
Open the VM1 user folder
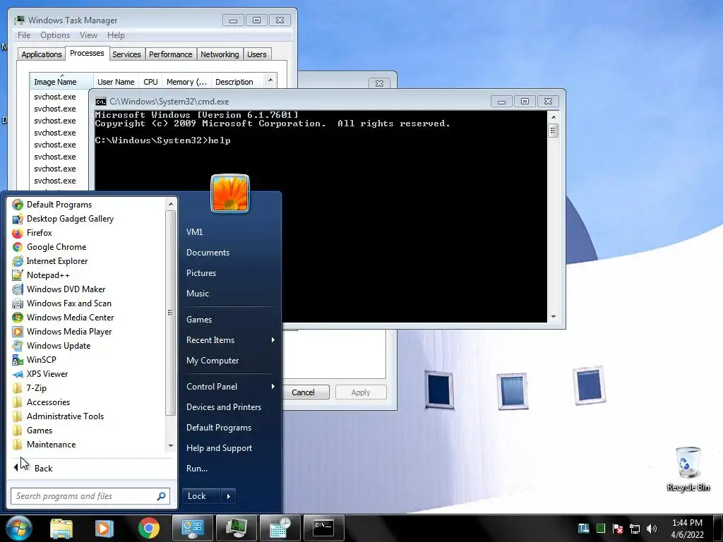pyautogui.click(x=195, y=231)
